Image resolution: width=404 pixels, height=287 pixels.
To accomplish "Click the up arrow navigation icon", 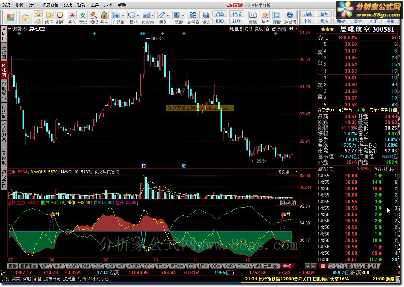I will (x=38, y=14).
